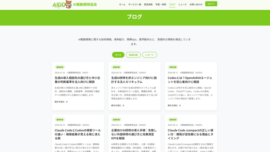Click the date 2026-07-16
The width and height of the screenshot is (270, 152).
click(60, 73)
